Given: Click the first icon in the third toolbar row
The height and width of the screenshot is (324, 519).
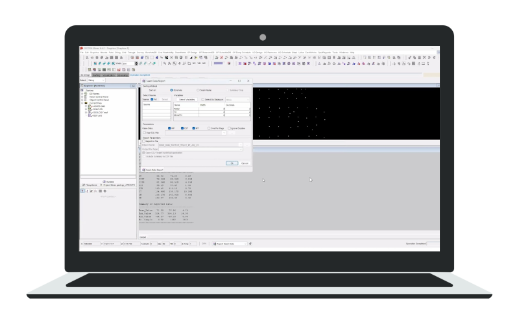Looking at the screenshot, I should (x=90, y=70).
